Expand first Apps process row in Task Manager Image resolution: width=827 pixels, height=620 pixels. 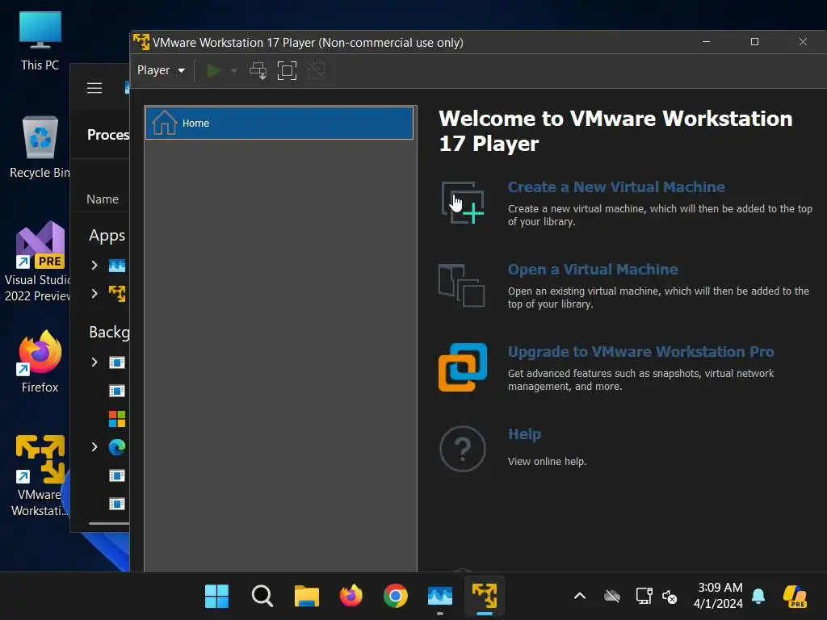tap(94, 265)
